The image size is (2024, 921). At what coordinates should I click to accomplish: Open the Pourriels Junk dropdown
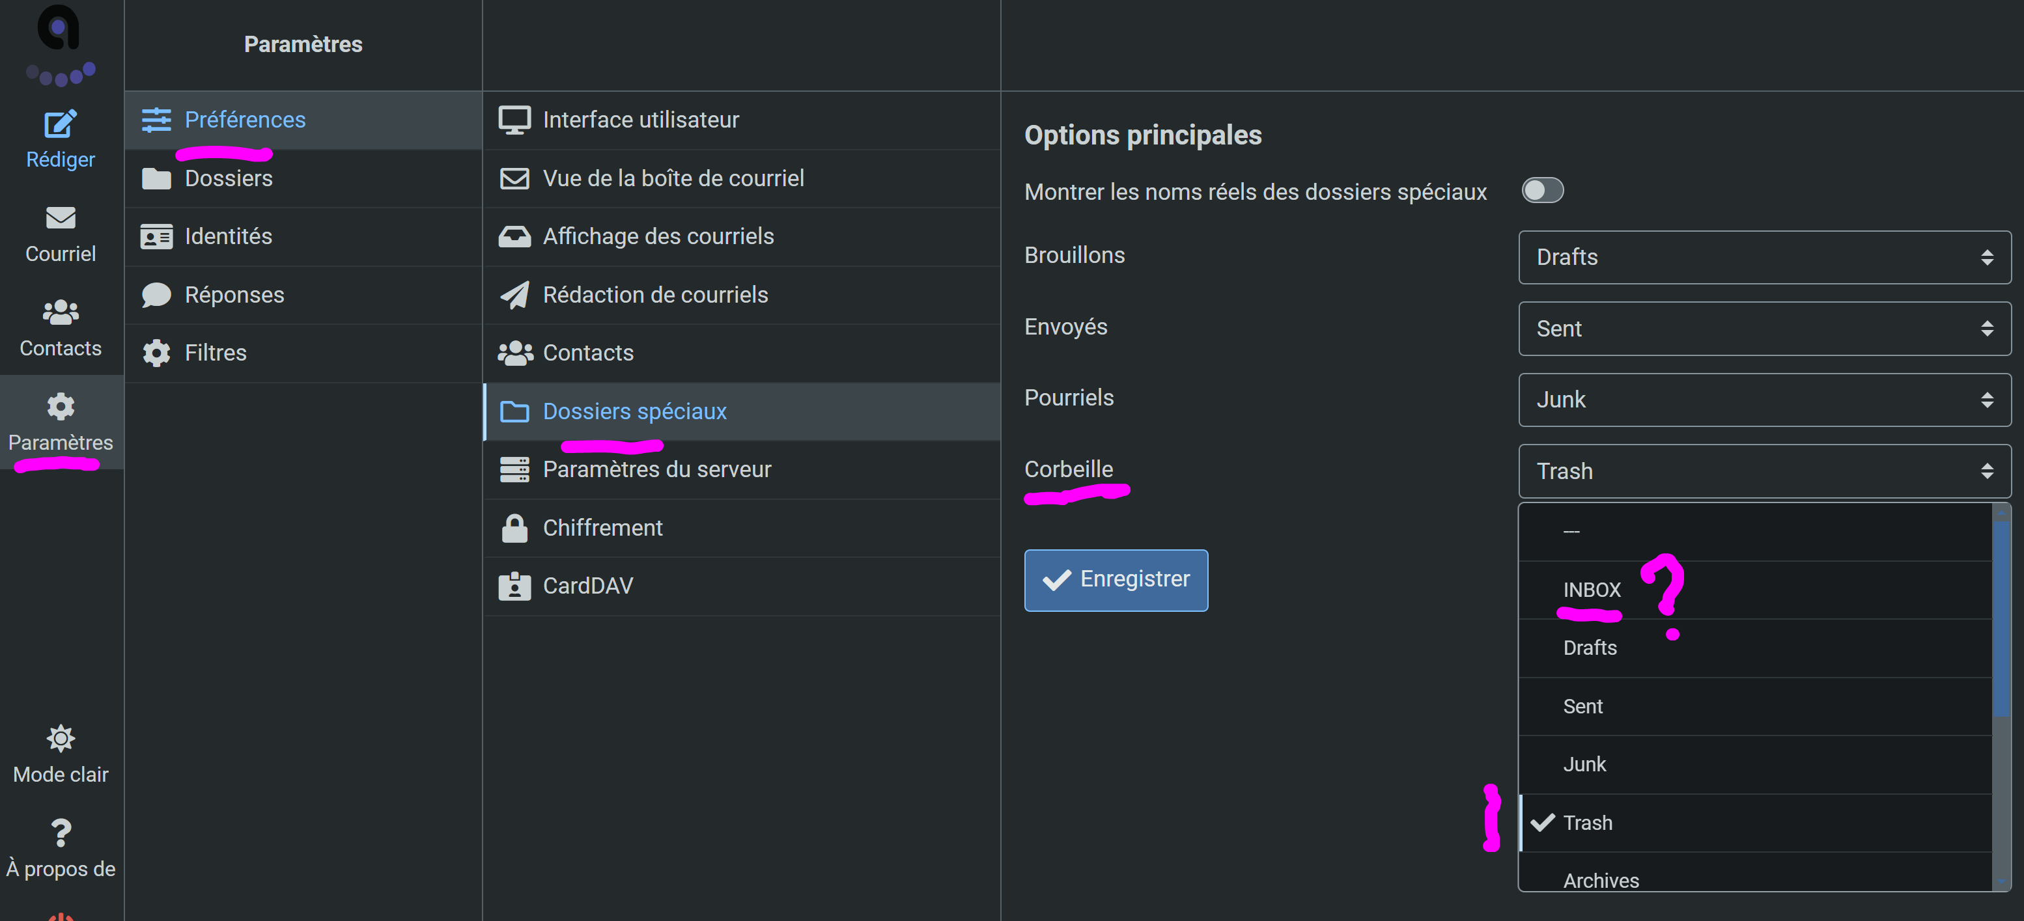[x=1764, y=400]
